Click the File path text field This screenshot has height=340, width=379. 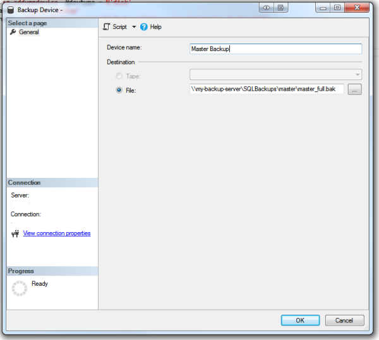(267, 89)
